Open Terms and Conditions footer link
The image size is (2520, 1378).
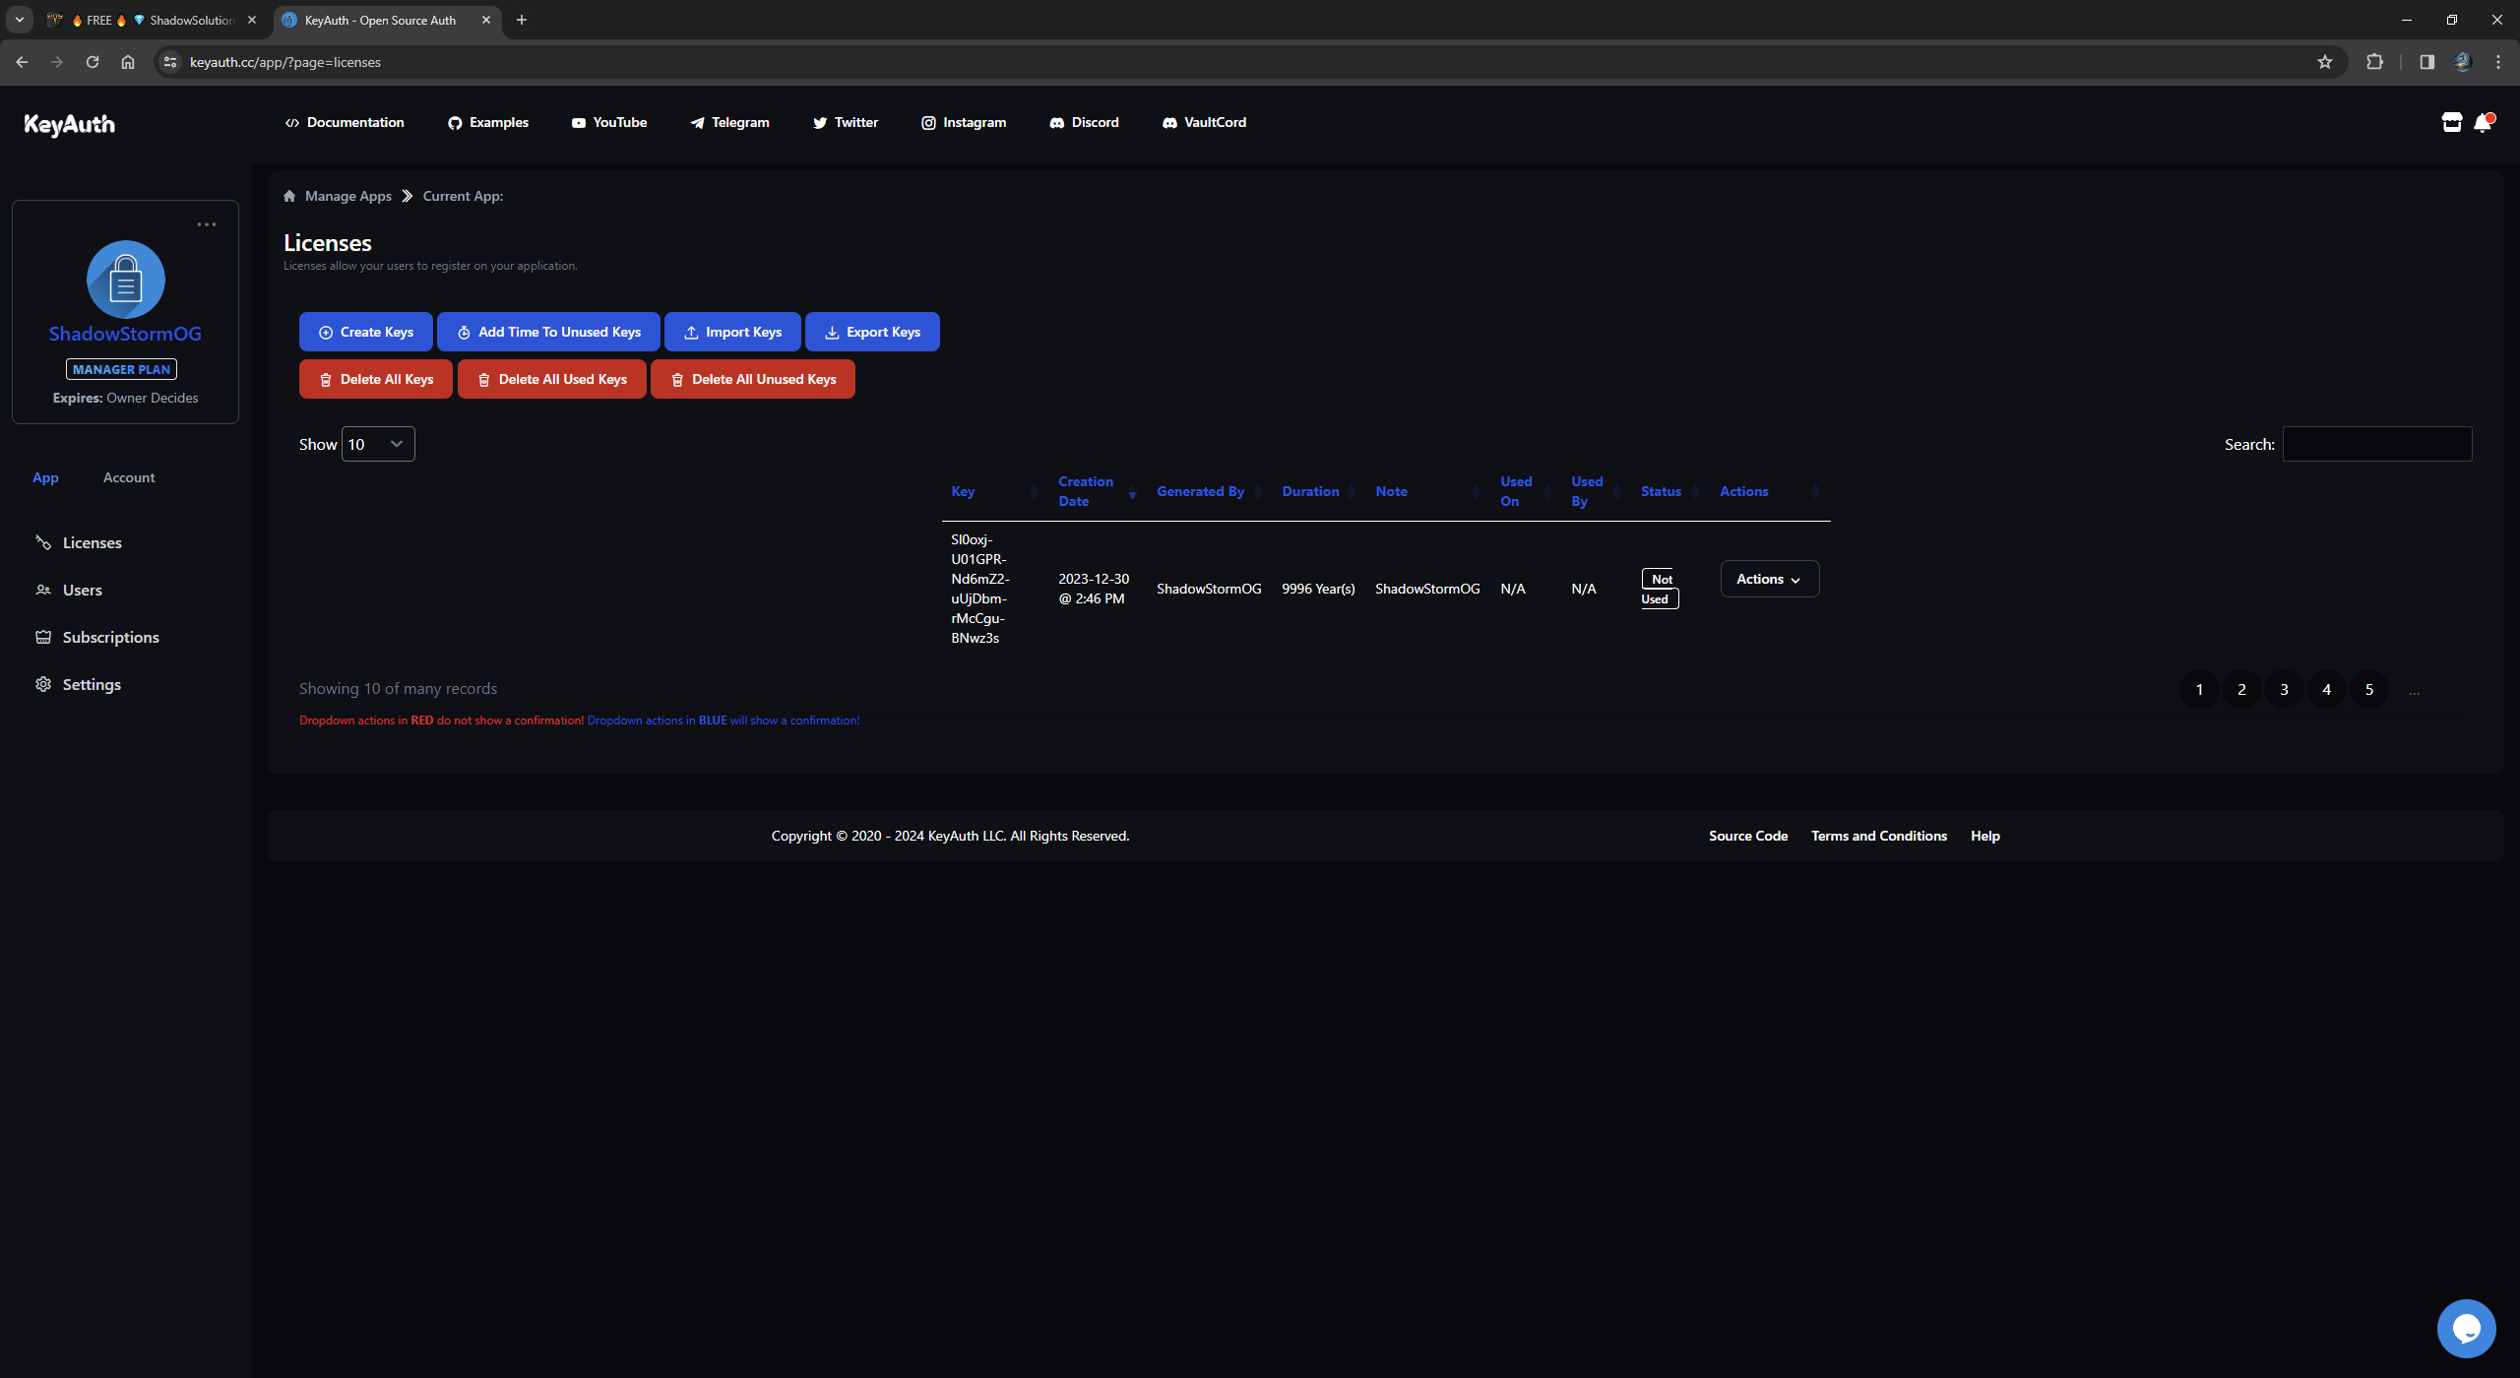click(1879, 836)
